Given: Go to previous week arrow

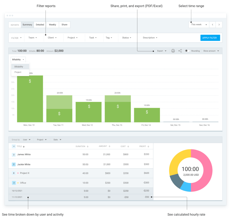Looking at the screenshot, I should click(213, 25).
